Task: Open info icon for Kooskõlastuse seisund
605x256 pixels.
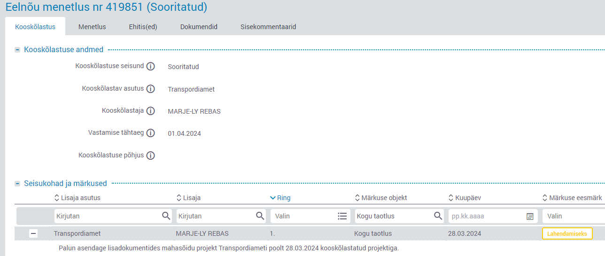Action: (150, 66)
